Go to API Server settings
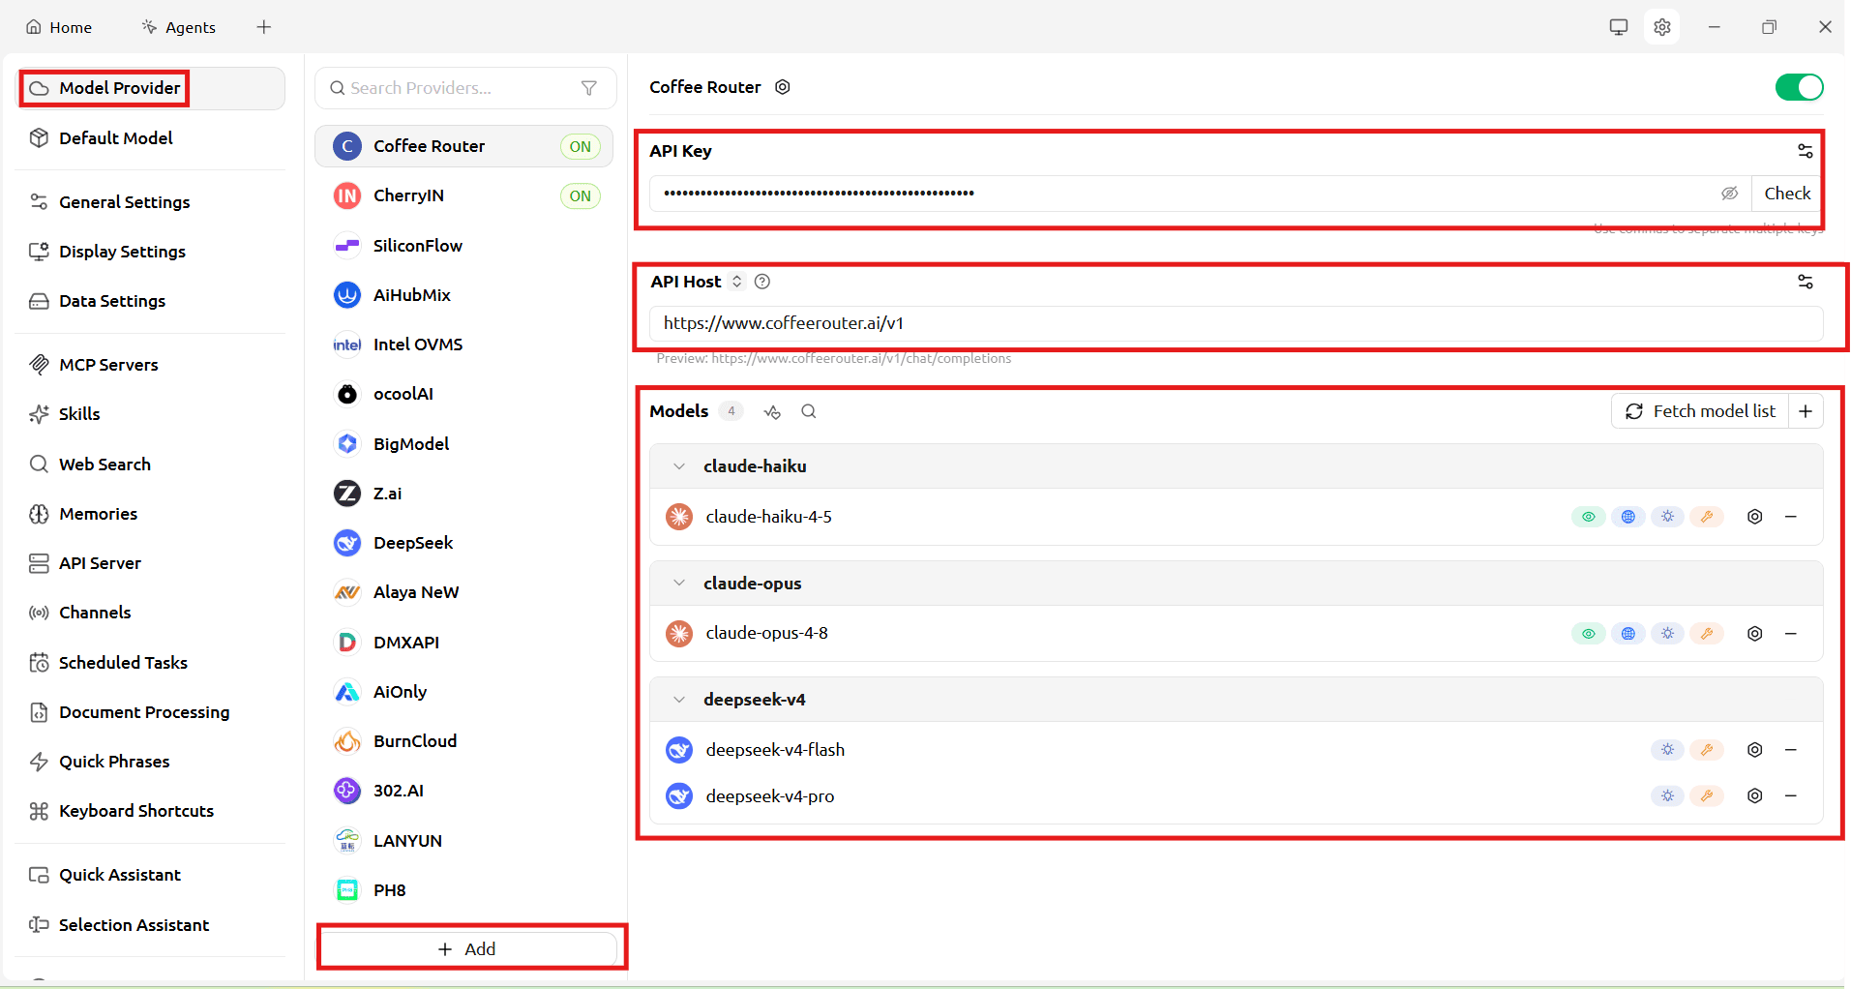The image size is (1851, 989). (152, 563)
